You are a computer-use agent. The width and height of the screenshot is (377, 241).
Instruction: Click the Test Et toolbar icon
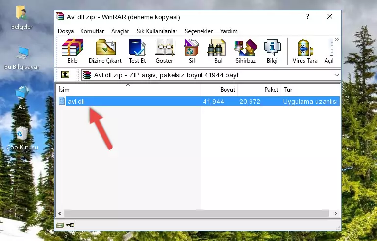click(137, 51)
